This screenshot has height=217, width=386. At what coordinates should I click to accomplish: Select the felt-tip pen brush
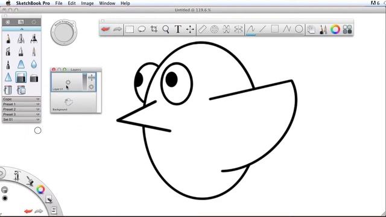tap(8, 64)
